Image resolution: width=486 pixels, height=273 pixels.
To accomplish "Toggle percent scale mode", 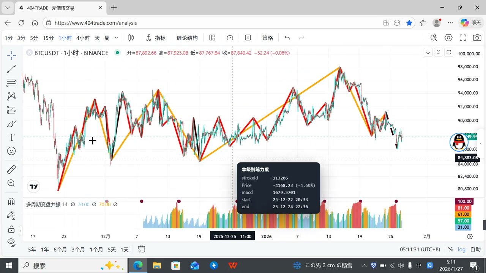I will [451, 249].
